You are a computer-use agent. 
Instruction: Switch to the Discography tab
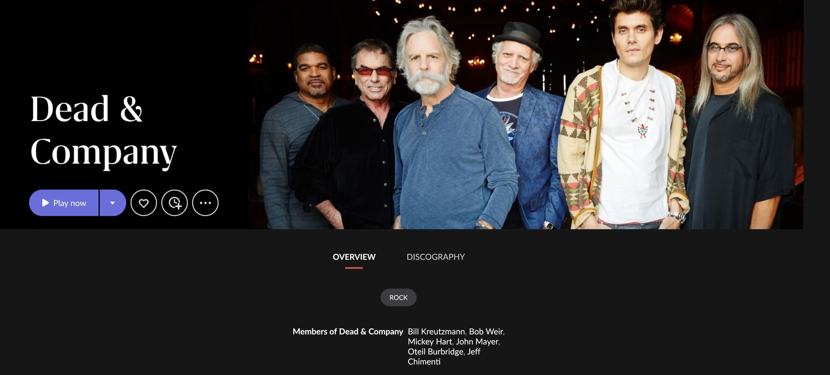point(436,257)
